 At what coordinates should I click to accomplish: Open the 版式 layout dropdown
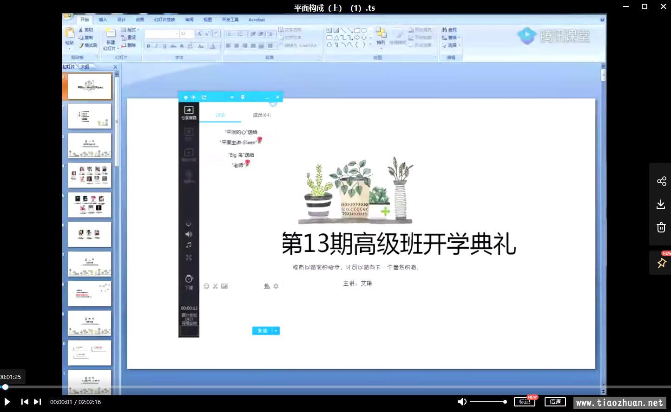tap(131, 30)
